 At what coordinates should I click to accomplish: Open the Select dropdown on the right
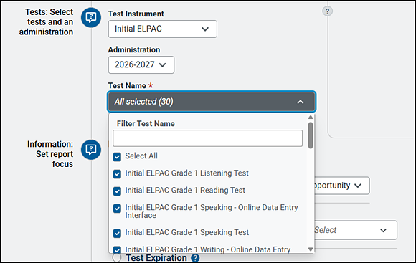(x=356, y=230)
